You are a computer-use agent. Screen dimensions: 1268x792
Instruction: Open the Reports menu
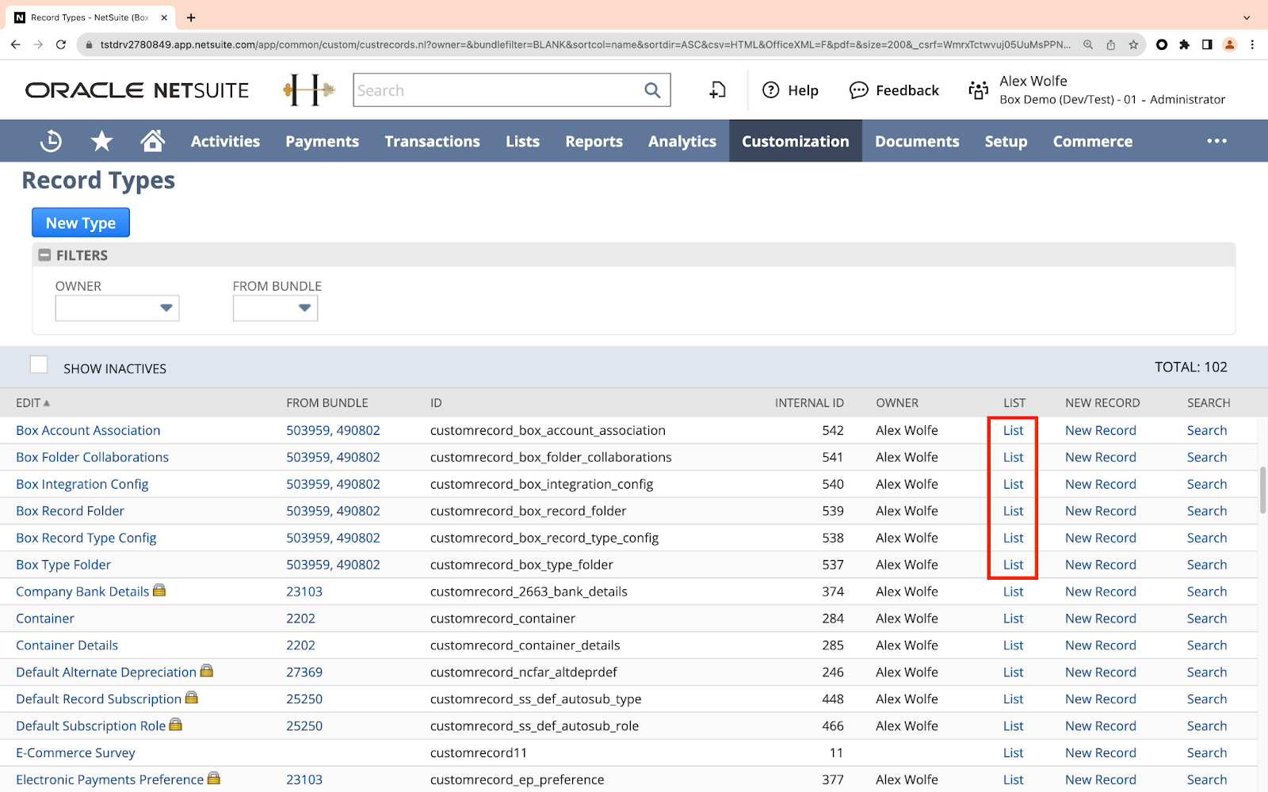(594, 141)
